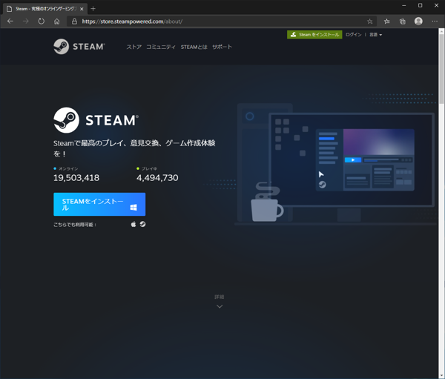Viewport: 445px width, 379px height.
Task: Open the browser settings ellipsis menu
Action: point(435,22)
